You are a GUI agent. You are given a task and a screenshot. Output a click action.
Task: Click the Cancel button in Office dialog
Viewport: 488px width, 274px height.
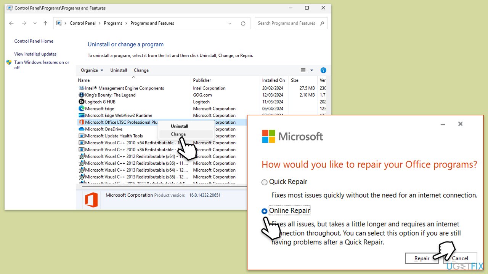click(x=460, y=258)
